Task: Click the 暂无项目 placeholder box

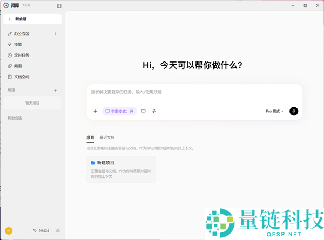Action: (x=32, y=103)
